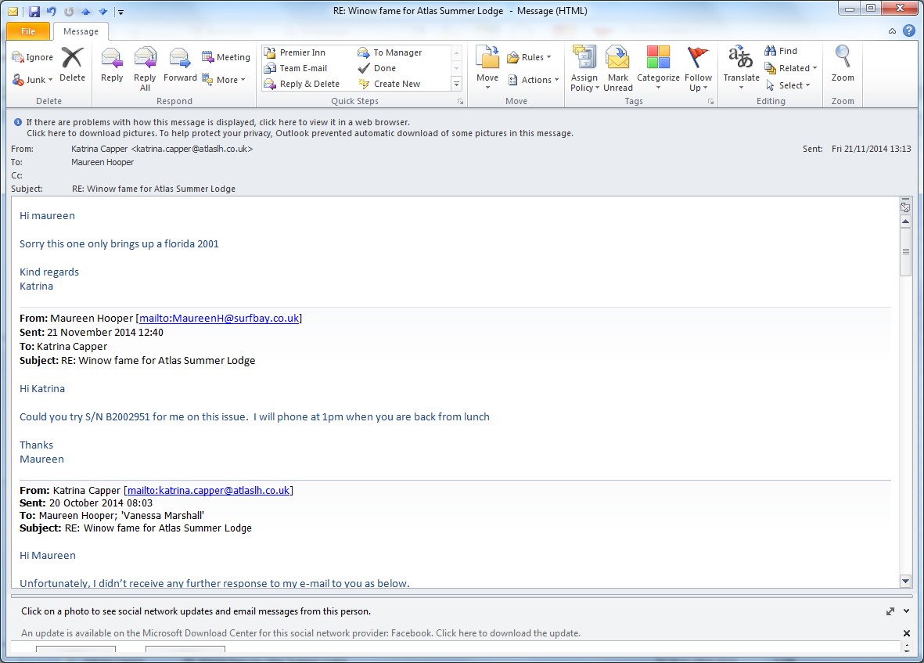
Task: Collapse the People Pane chevron
Action: click(906, 611)
